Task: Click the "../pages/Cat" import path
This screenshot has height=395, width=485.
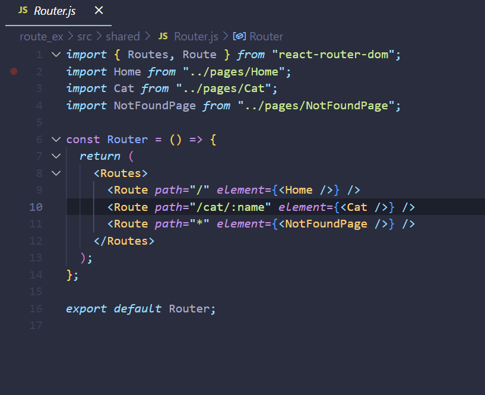Action: (x=223, y=89)
